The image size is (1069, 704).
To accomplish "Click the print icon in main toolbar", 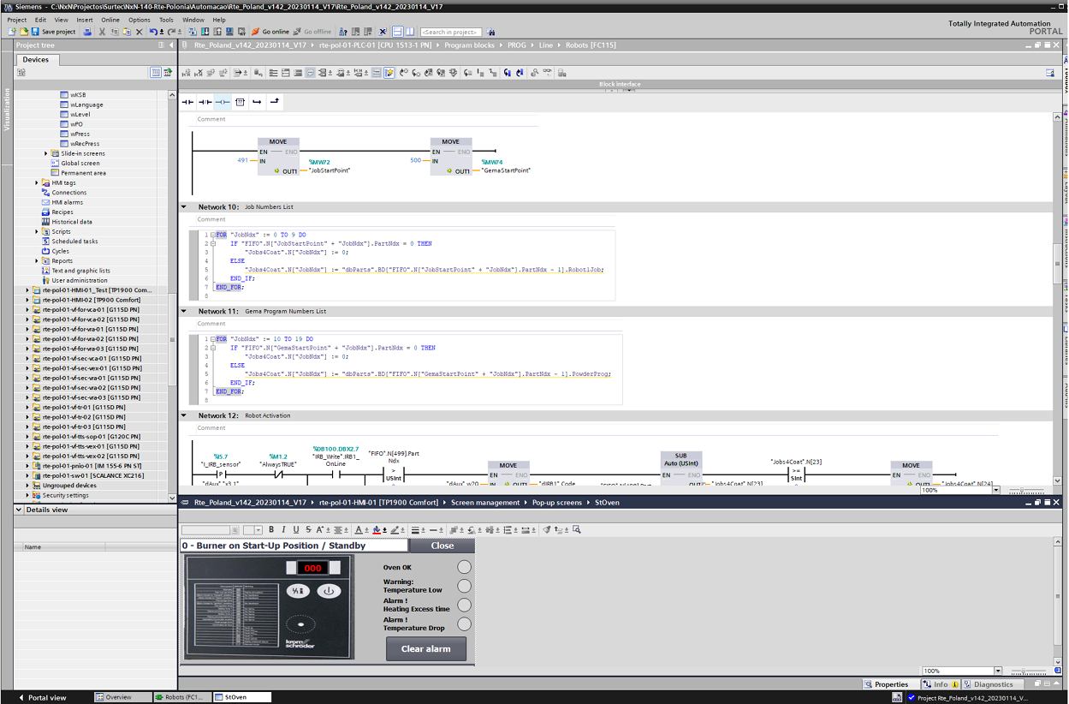I will pyautogui.click(x=87, y=32).
